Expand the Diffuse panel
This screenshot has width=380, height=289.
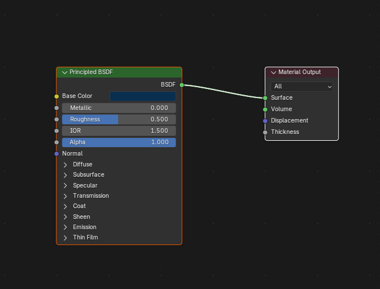coord(65,165)
